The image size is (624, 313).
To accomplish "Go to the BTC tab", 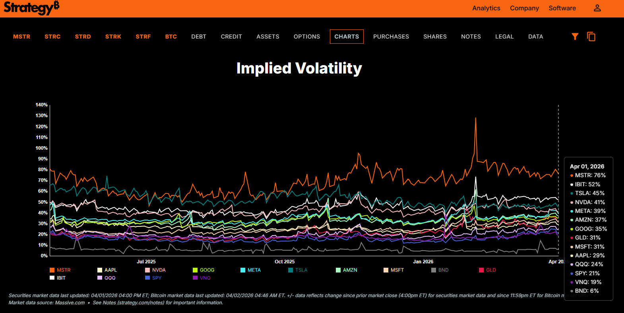I will click(171, 37).
